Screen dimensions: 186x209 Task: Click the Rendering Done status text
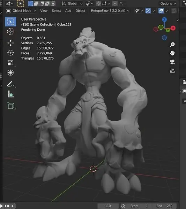[x=33, y=30]
